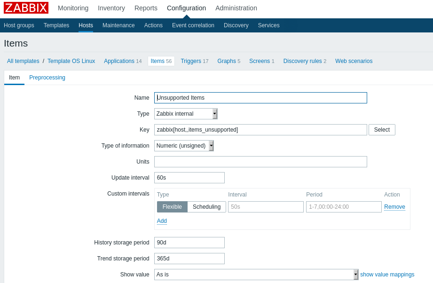
Task: Switch interval type to Scheduling
Action: tap(206, 207)
